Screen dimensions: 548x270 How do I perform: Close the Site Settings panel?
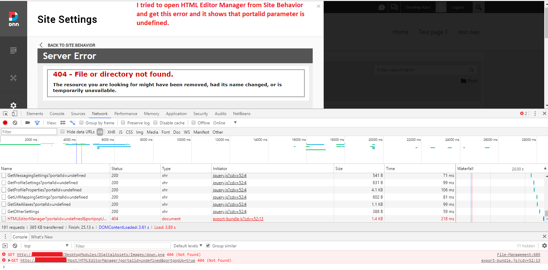click(319, 6)
